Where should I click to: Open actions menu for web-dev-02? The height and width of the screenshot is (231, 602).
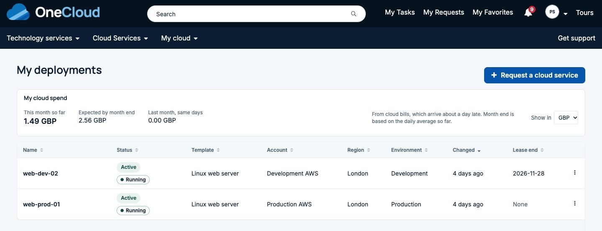click(575, 173)
